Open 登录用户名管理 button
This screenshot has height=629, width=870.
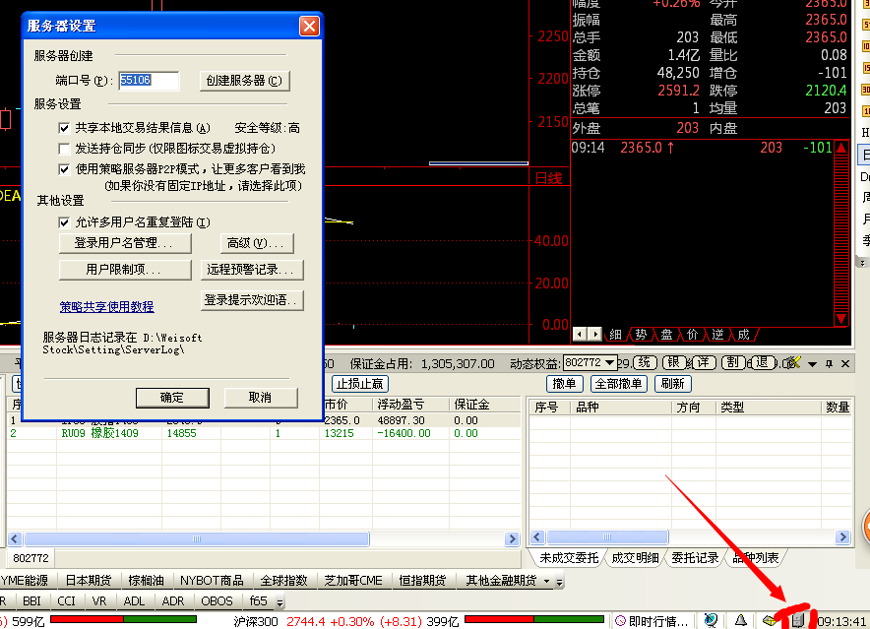click(x=125, y=243)
